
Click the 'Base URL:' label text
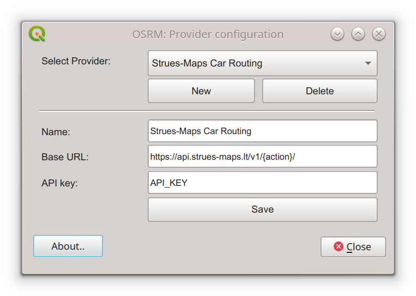(65, 157)
